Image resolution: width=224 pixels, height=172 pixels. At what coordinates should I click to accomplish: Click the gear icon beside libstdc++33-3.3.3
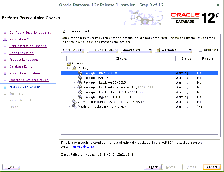80,82
